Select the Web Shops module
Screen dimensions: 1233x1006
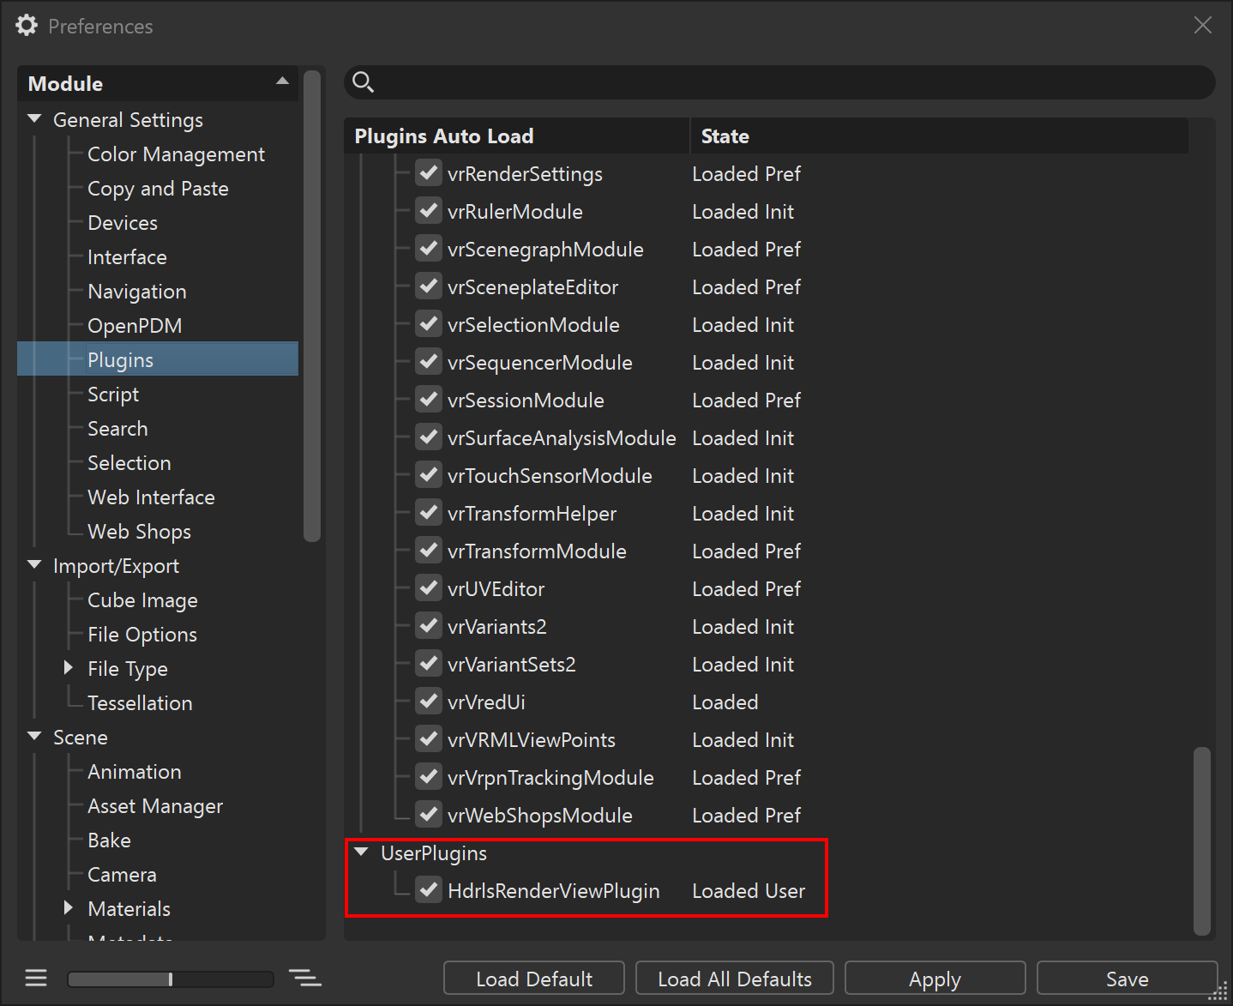139,531
